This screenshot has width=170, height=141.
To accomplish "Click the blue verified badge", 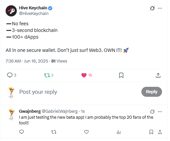I will tap(50, 8).
